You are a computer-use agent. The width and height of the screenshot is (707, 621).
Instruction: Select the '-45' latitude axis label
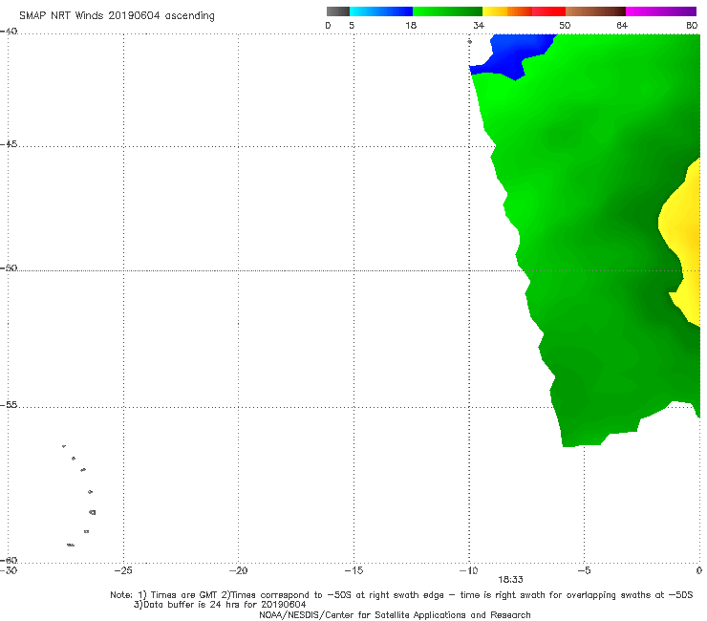(x=9, y=144)
